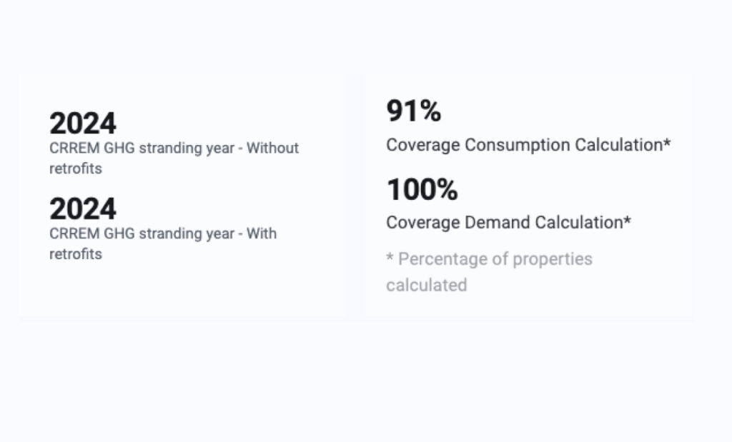The image size is (732, 442).
Task: Click the word 'Without' in stranding year label
Action: (272, 148)
